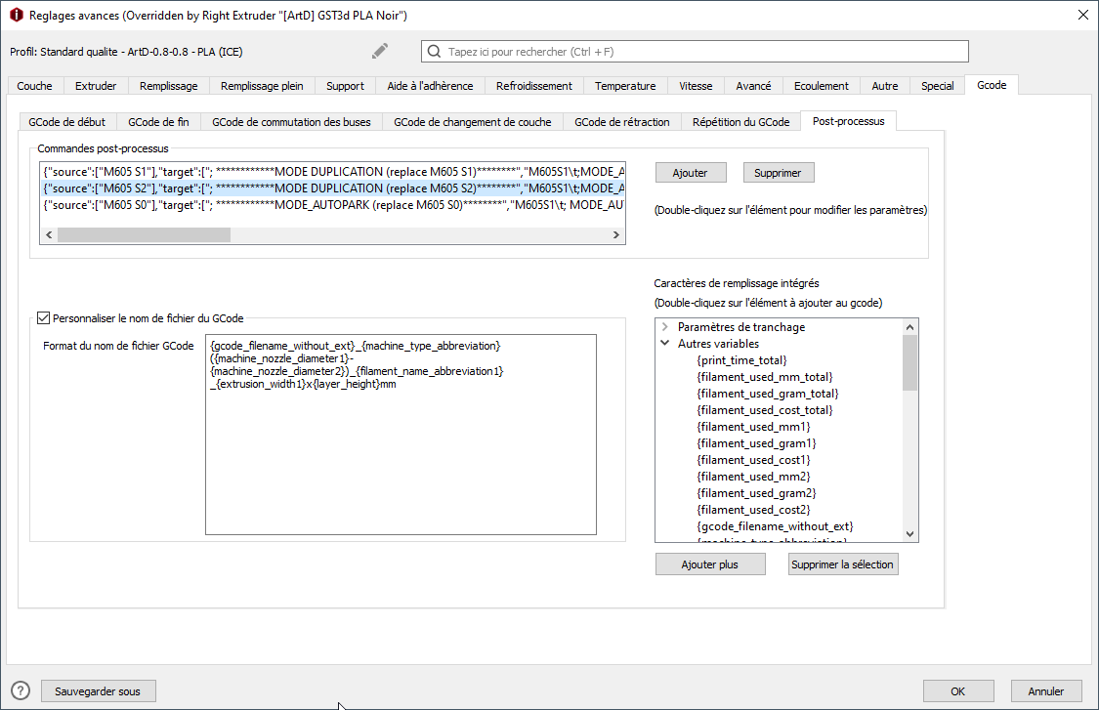Click Supprimer la sélection button
This screenshot has height=710, width=1099.
click(842, 564)
